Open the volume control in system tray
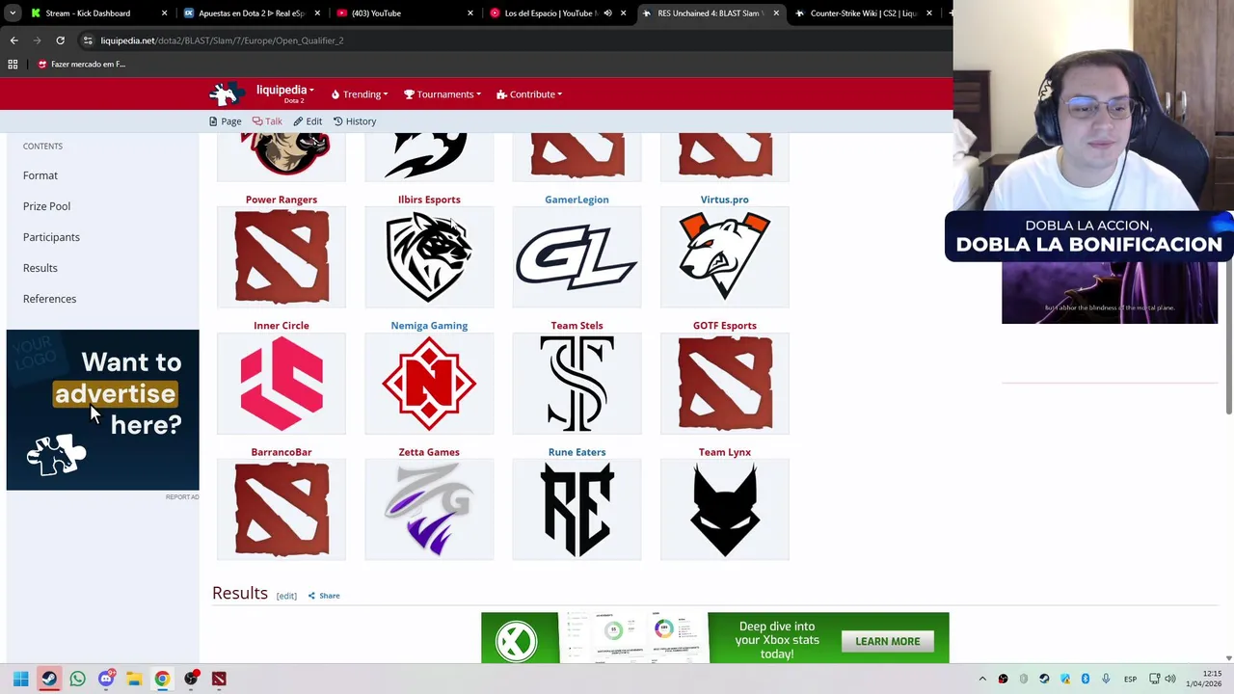 tap(1169, 679)
